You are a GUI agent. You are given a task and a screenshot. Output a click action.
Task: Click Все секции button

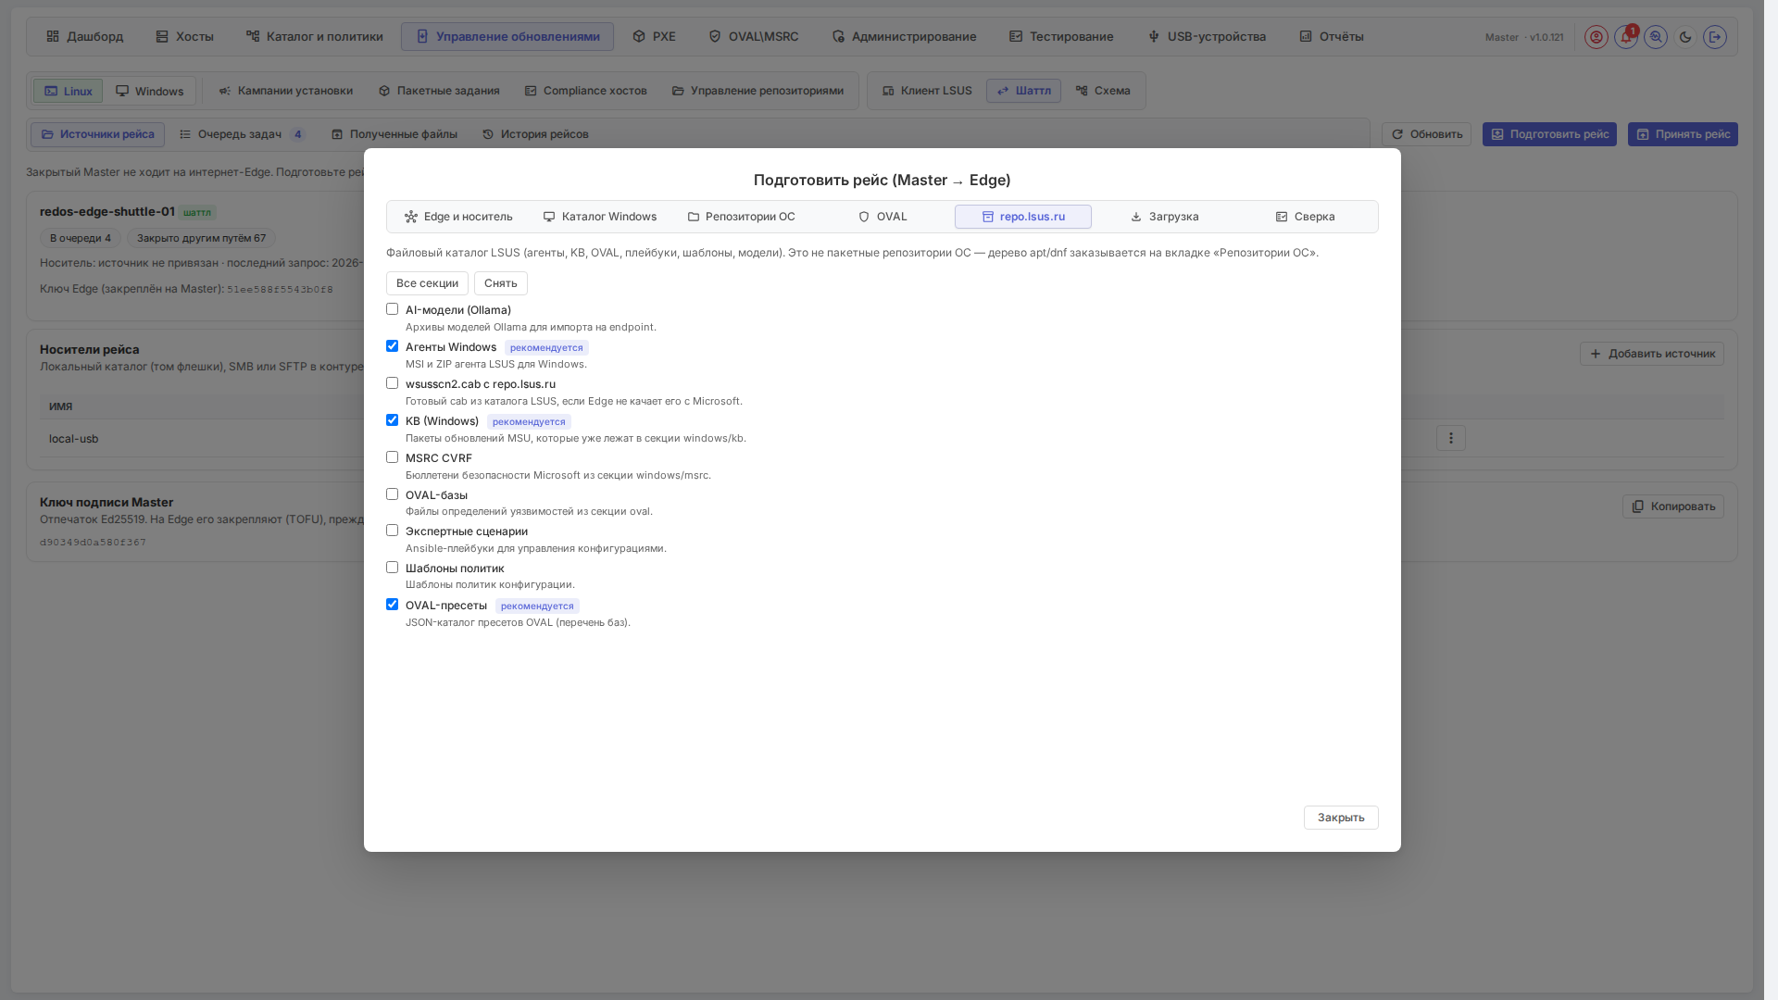tap(427, 283)
